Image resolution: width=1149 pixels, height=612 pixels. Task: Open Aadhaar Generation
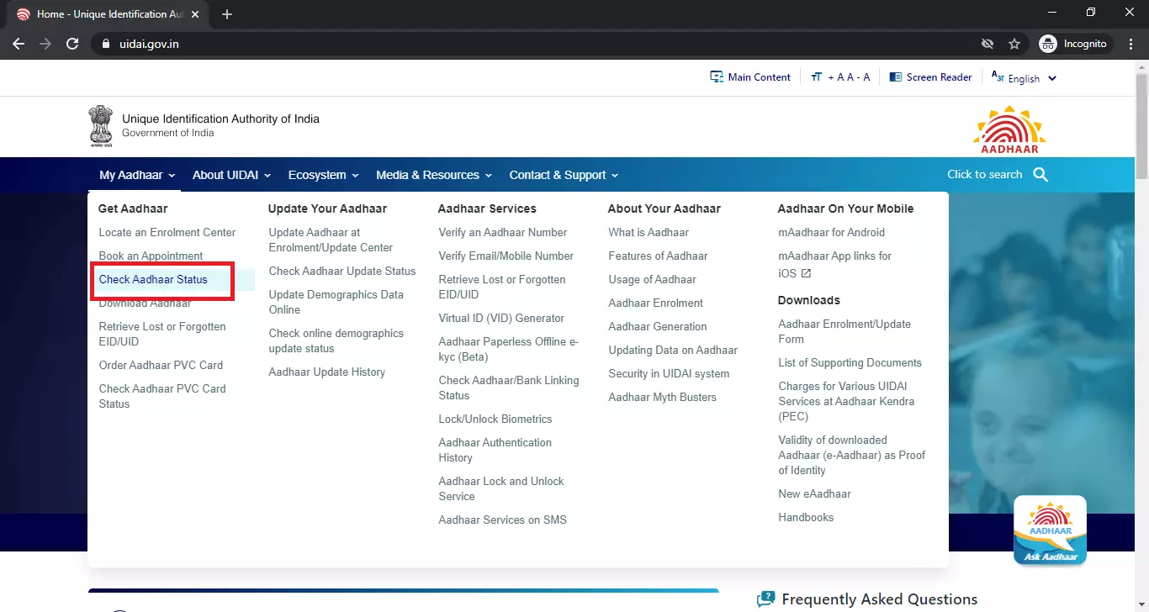pos(658,326)
